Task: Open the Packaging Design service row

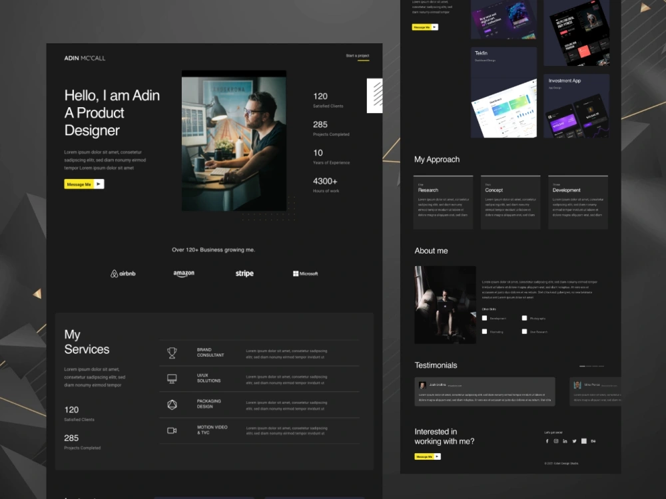Action: pyautogui.click(x=259, y=405)
